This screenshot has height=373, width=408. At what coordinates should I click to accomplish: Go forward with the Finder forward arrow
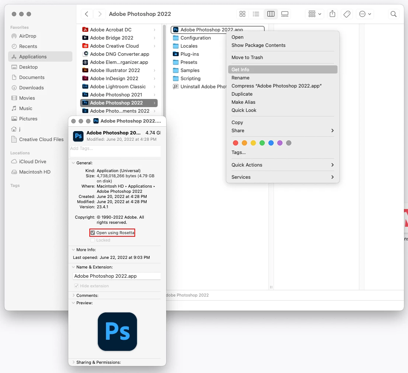100,14
